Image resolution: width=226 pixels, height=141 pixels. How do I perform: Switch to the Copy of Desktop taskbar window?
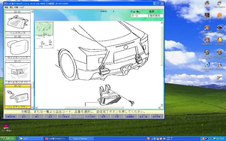81,139
